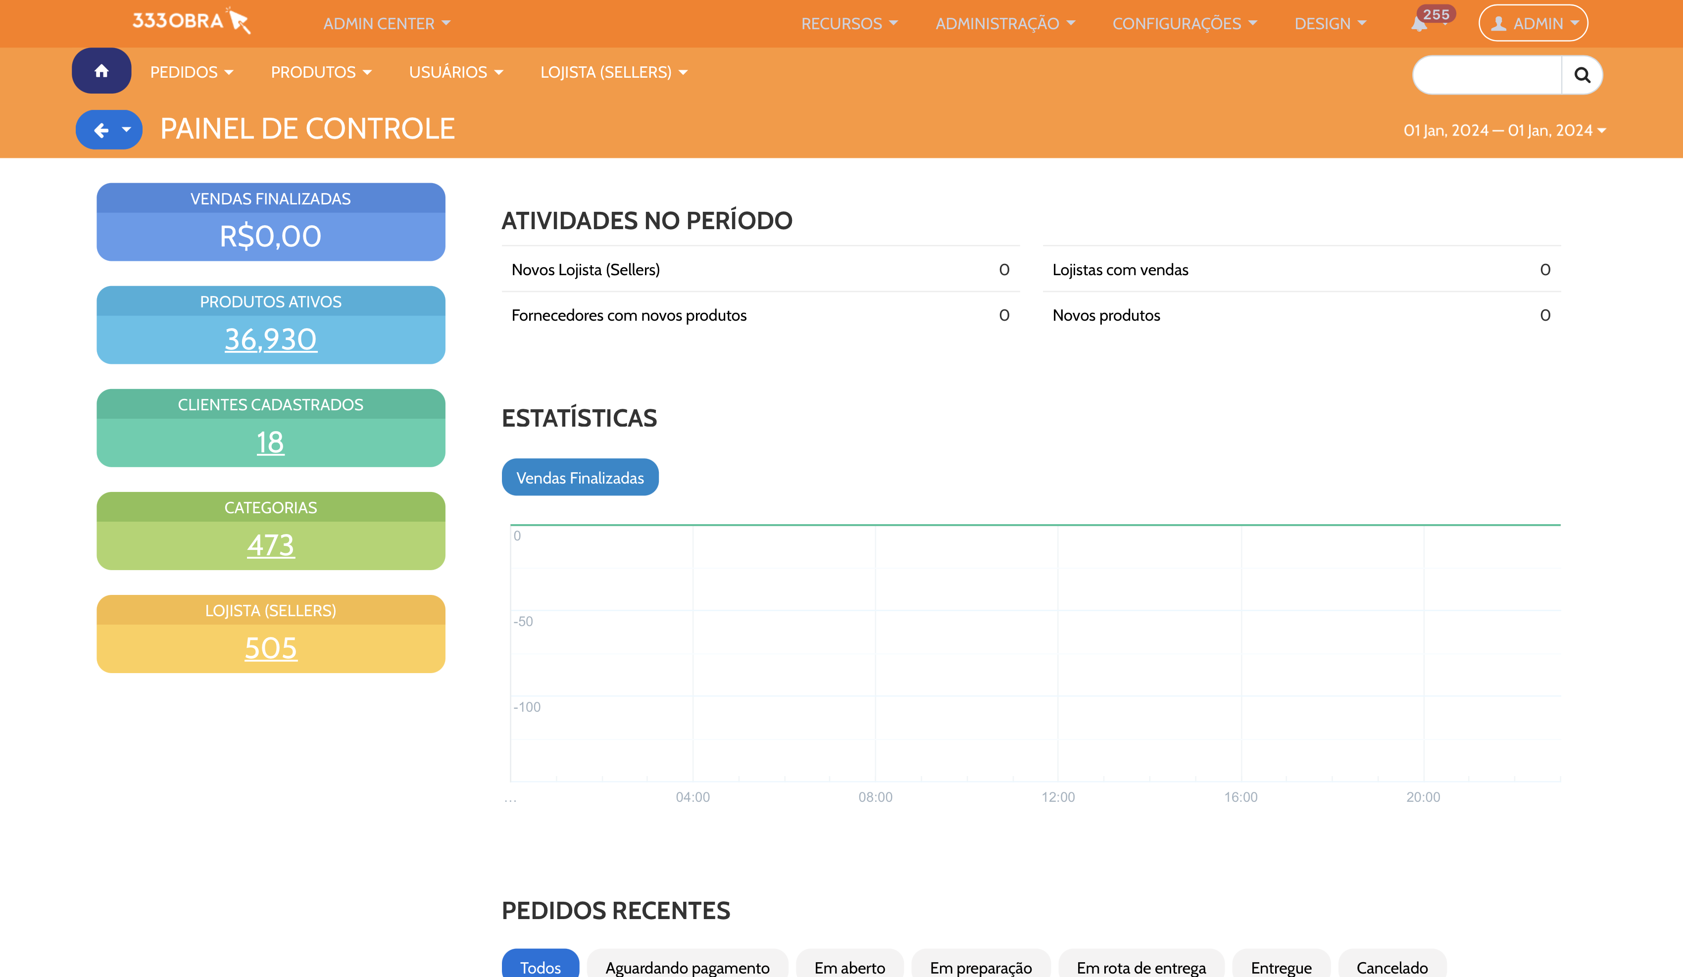Click the home icon button

(x=101, y=71)
